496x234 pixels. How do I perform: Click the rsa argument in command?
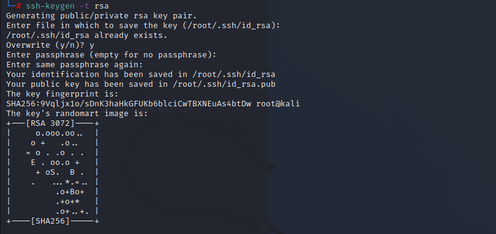102,6
